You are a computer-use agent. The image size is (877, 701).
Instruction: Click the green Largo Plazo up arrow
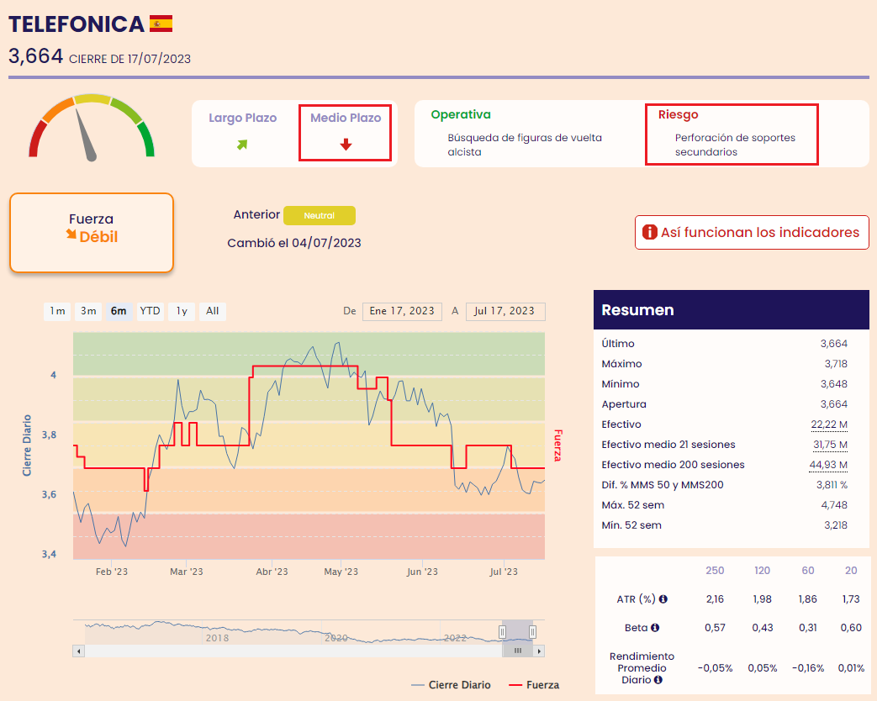point(242,145)
